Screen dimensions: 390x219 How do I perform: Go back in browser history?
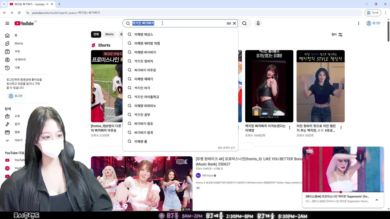(4, 13)
